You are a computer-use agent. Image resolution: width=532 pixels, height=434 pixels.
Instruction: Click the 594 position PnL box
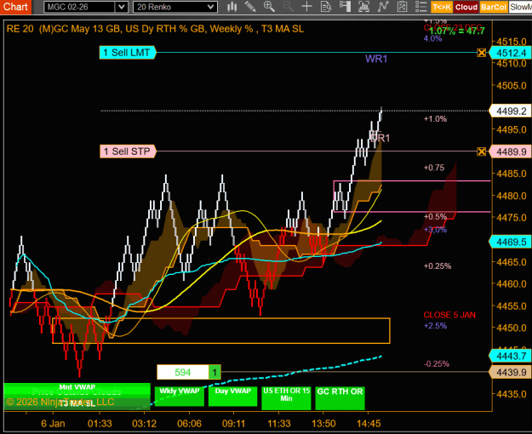click(x=182, y=372)
